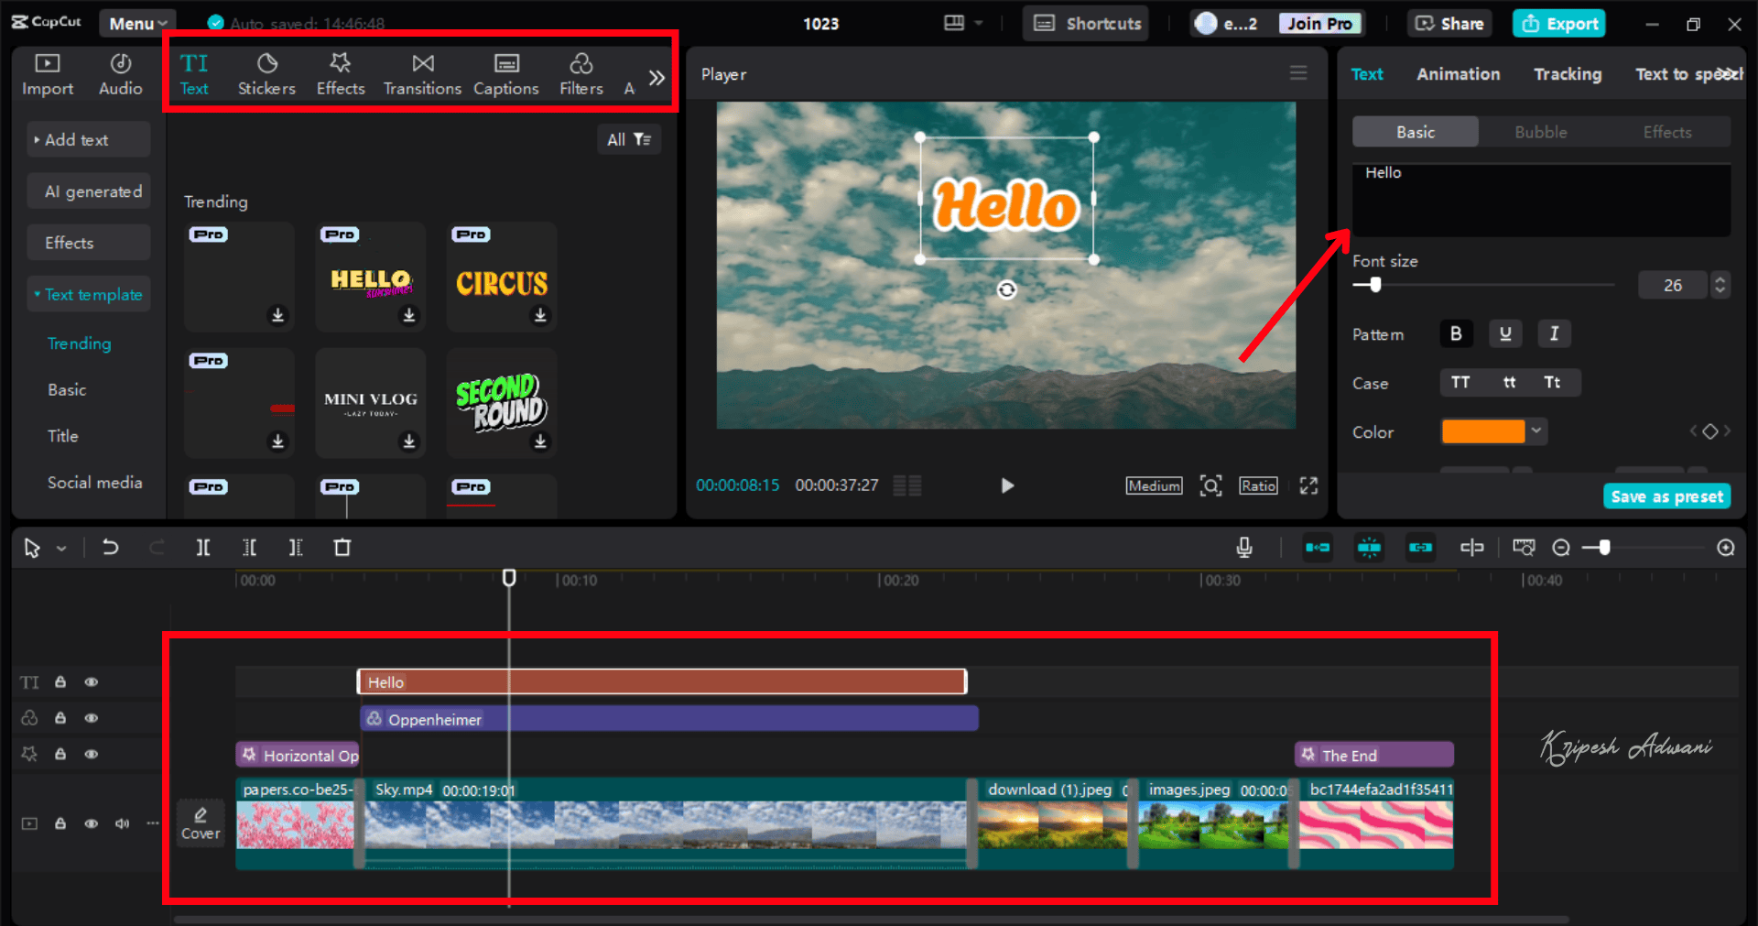Hide the Hello text track
1758x926 pixels.
[x=92, y=682]
